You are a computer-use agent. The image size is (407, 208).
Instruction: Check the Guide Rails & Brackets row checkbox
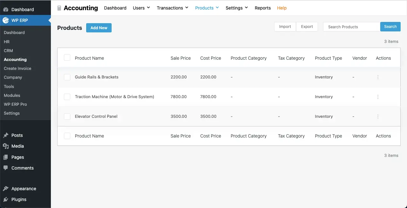tap(67, 77)
